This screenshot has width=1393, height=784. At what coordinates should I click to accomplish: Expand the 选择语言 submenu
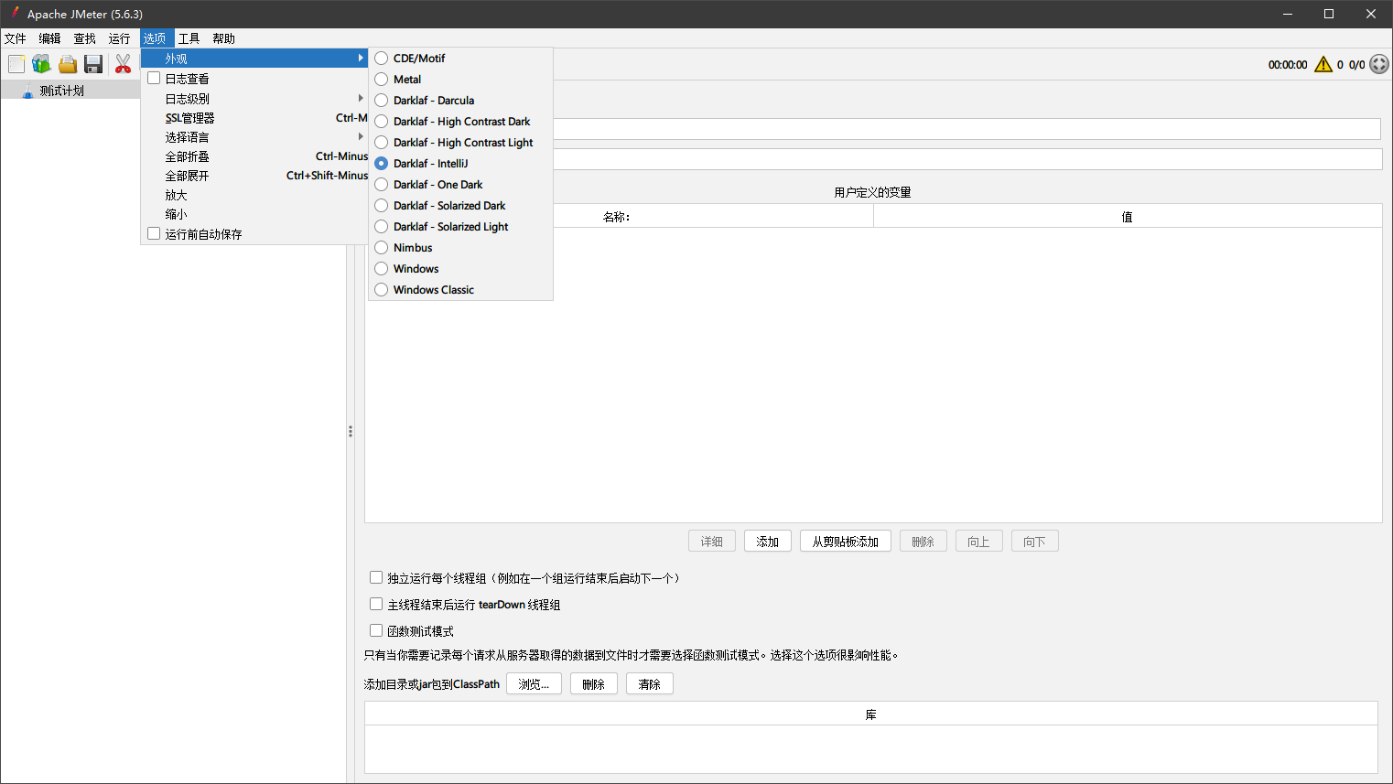254,137
